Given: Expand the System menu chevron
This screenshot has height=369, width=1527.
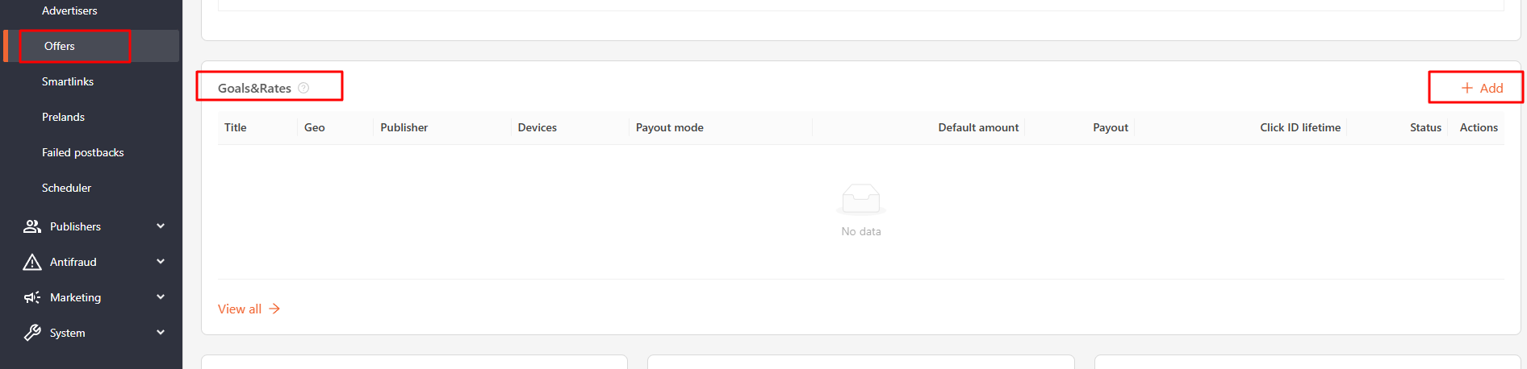Looking at the screenshot, I should click(161, 333).
